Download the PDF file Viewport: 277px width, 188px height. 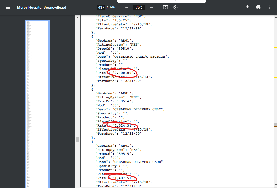click(248, 7)
